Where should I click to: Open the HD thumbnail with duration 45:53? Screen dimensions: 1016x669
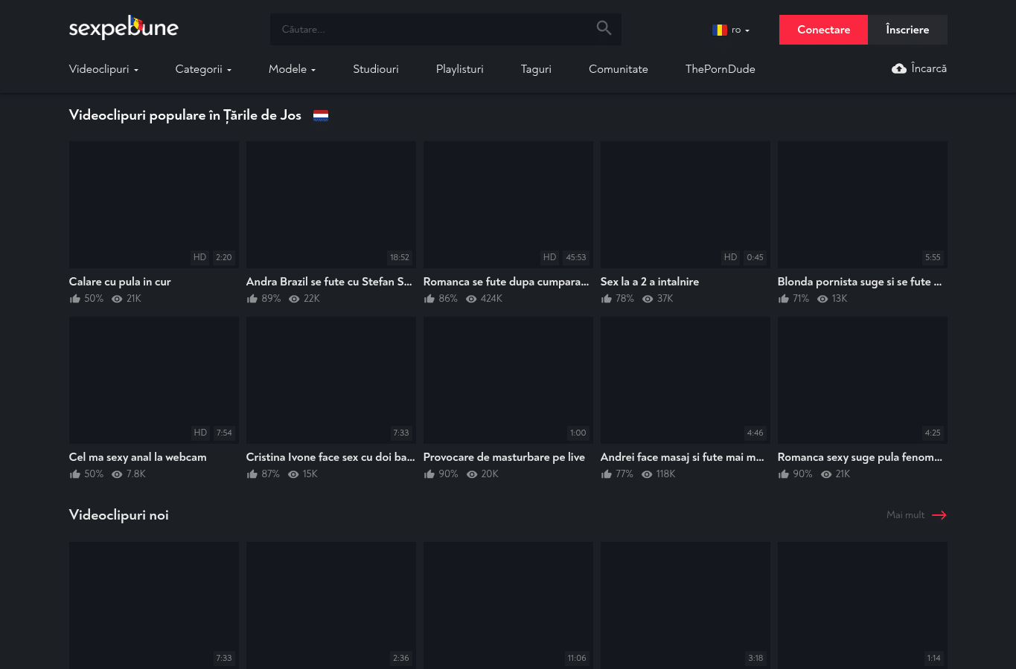pos(508,205)
